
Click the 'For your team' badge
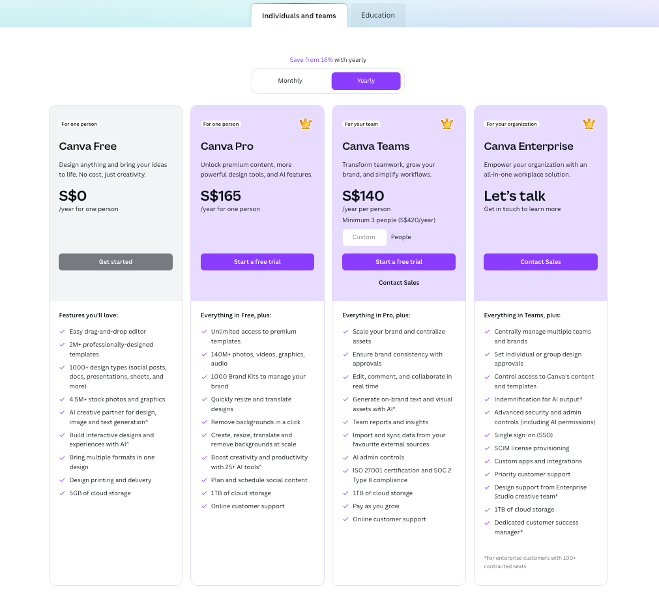362,124
